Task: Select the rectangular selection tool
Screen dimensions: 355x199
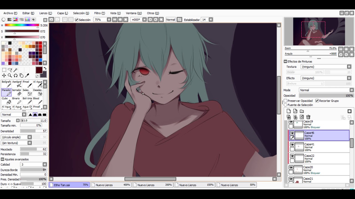Action: click(4, 70)
